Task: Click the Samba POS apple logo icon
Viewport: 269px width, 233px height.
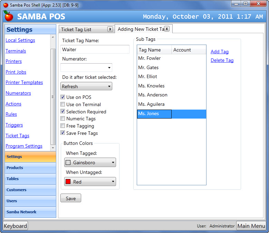Action: pos(9,16)
